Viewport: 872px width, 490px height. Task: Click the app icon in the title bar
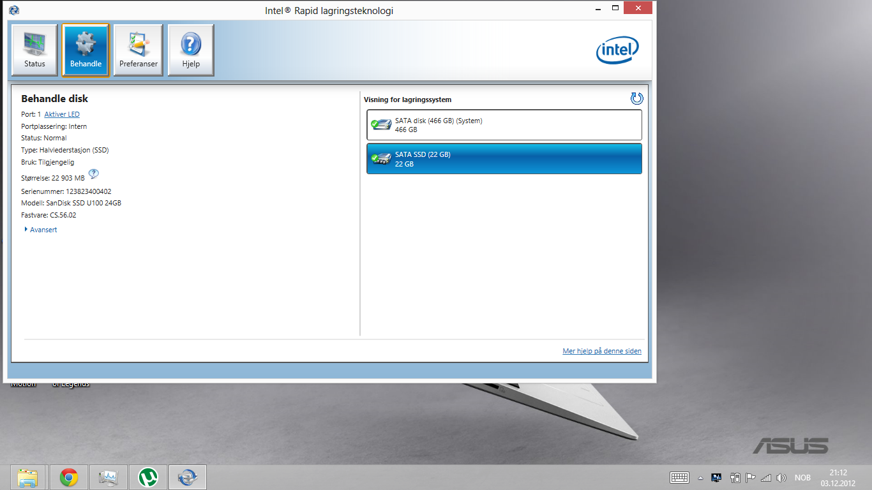tap(14, 10)
